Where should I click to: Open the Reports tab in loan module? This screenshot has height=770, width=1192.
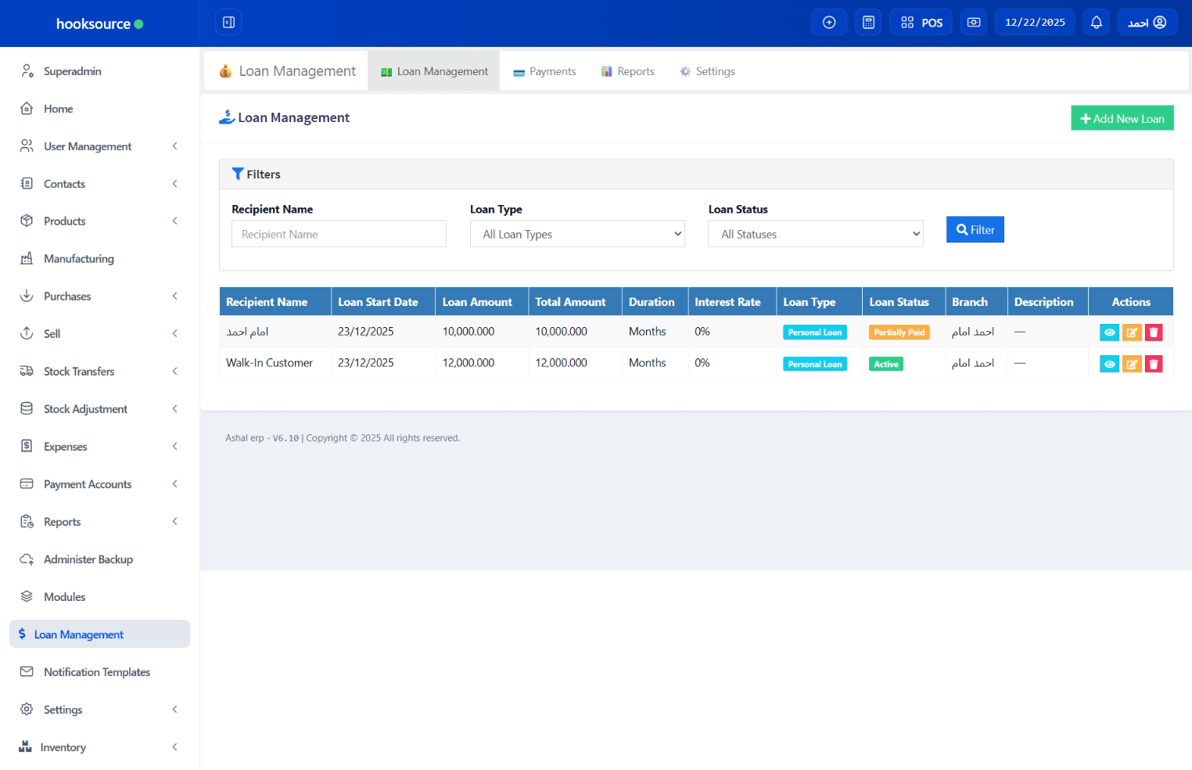click(627, 71)
